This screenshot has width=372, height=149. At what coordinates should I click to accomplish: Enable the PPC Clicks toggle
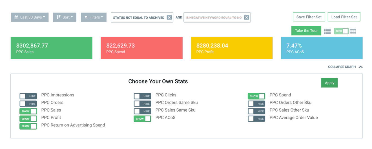(x=142, y=96)
